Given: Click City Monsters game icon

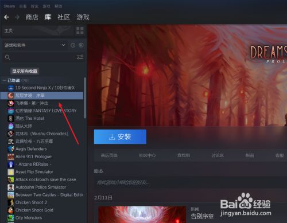Looking at the screenshot, I should [11, 218].
